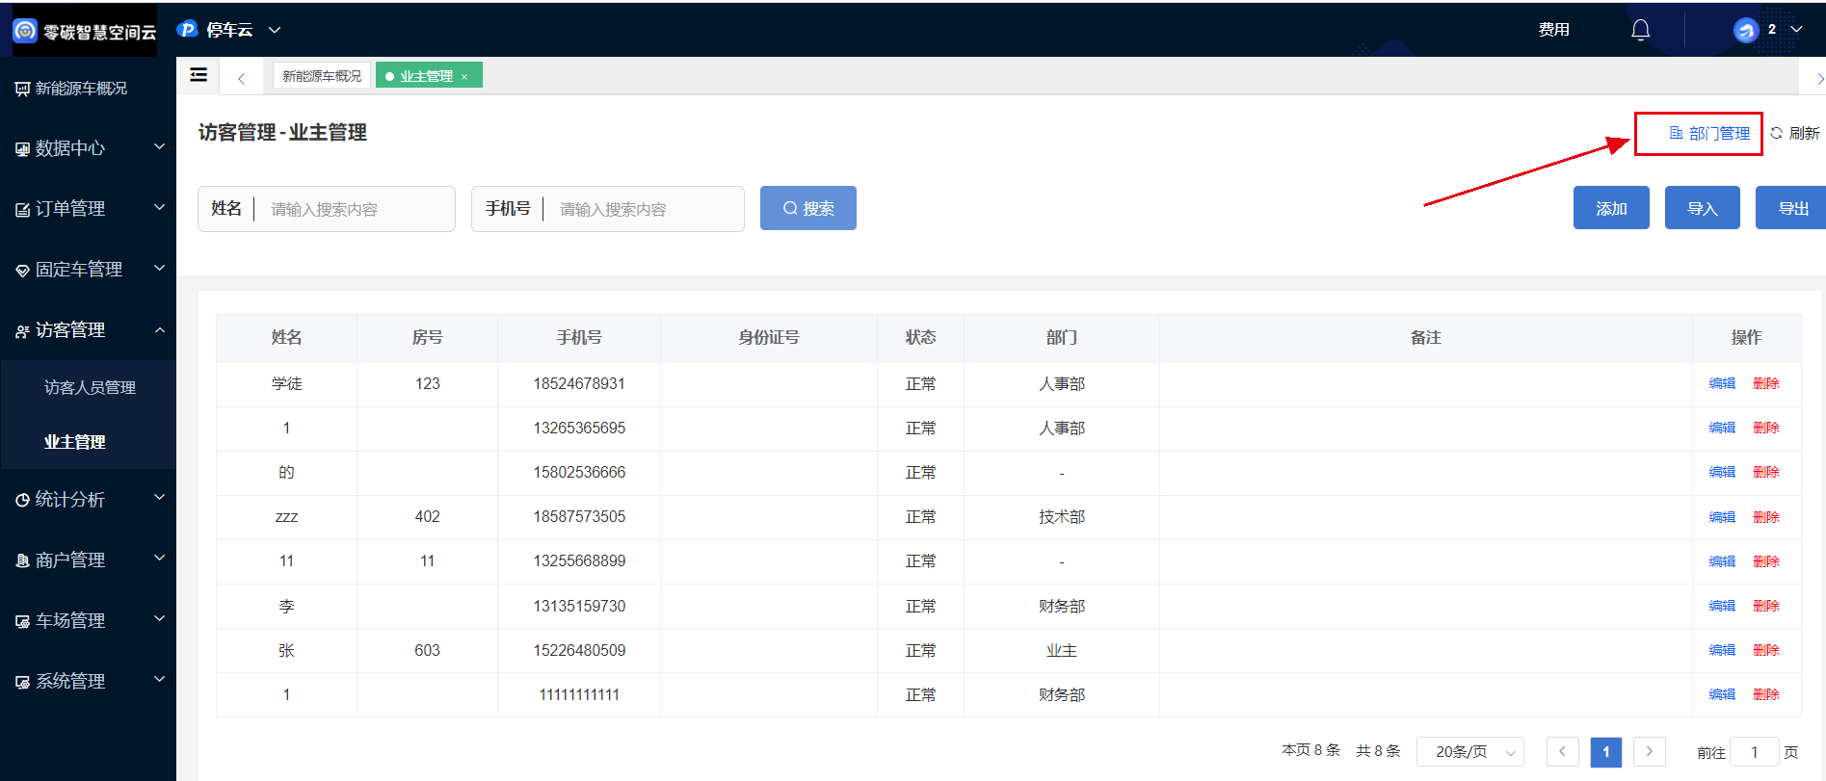The width and height of the screenshot is (1826, 781).
Task: Click the 添加 button
Action: coord(1611,208)
